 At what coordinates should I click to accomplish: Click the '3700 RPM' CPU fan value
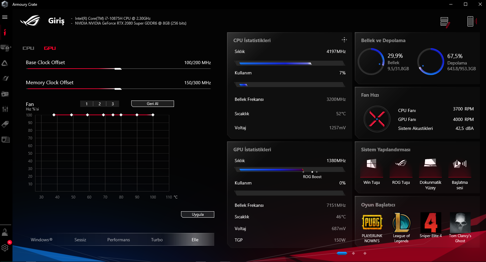(463, 109)
